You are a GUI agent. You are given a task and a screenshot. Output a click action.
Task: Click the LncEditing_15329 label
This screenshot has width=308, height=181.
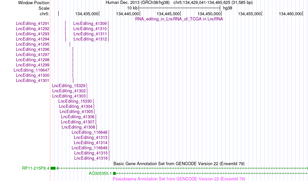(68, 86)
